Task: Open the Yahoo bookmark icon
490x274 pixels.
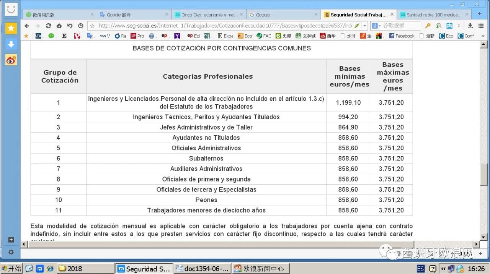Action: click(178, 36)
